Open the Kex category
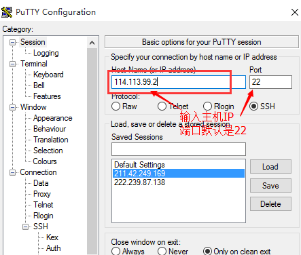The image size is (301, 255). click(x=52, y=237)
